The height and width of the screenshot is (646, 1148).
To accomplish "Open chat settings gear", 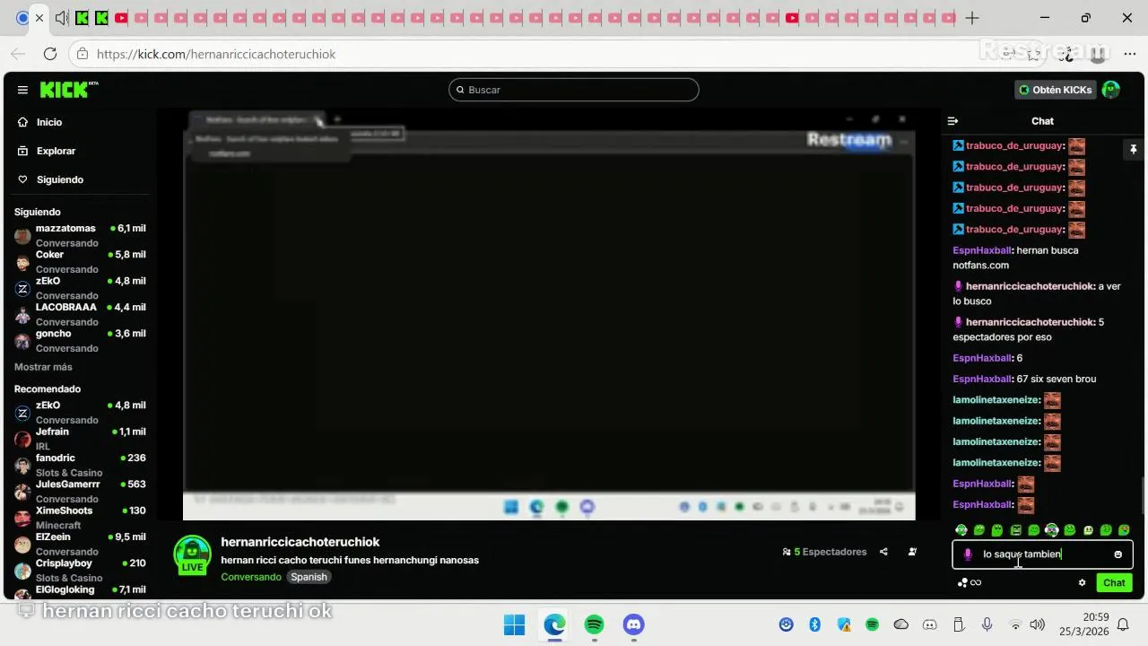I will click(x=1082, y=582).
